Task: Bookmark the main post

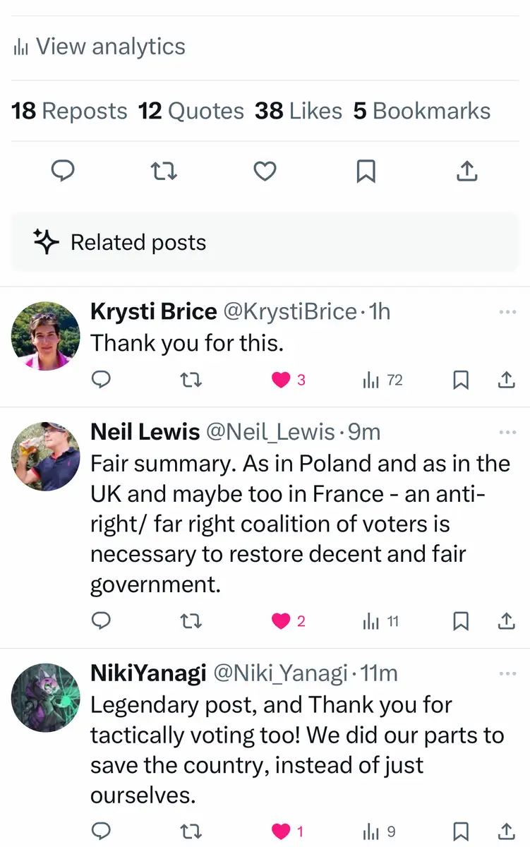Action: [366, 171]
